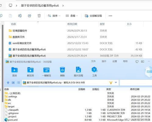152x122 pixels.
Task: Open the more options ellipsis menu
Action: 110,16
